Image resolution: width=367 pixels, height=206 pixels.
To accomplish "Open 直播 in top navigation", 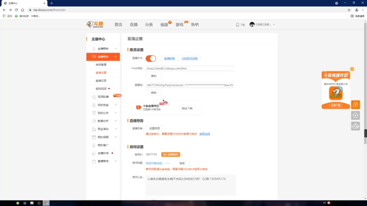I will tap(133, 25).
